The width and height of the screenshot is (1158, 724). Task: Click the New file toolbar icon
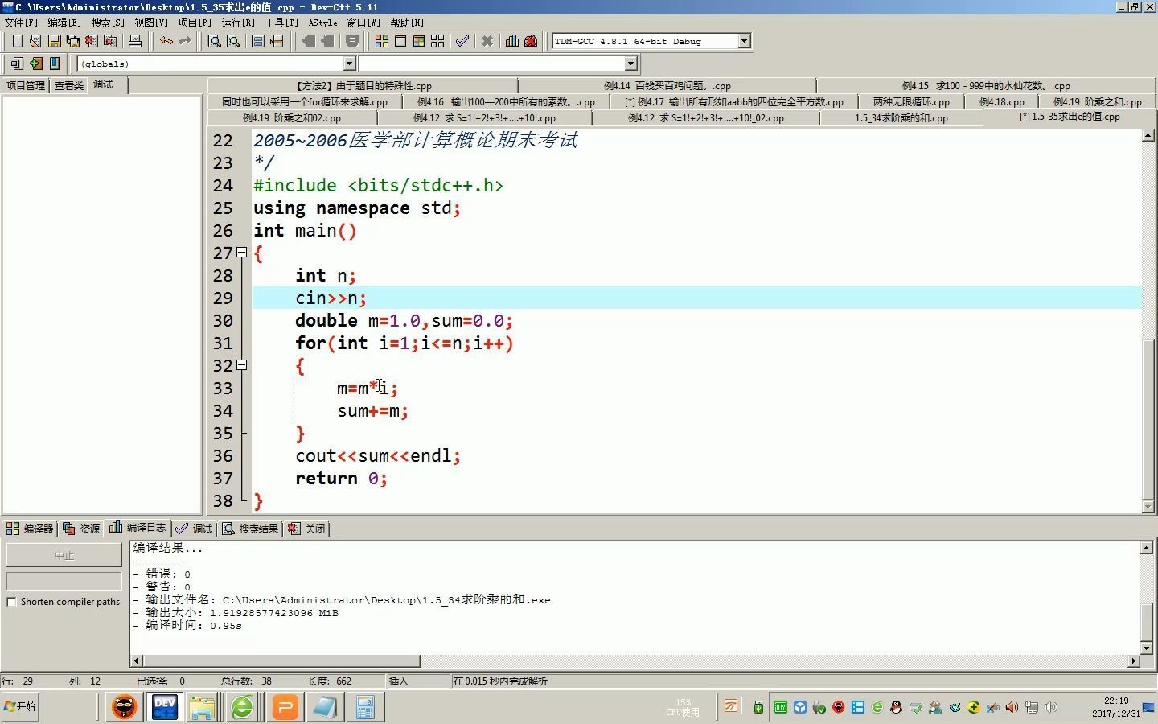[17, 41]
